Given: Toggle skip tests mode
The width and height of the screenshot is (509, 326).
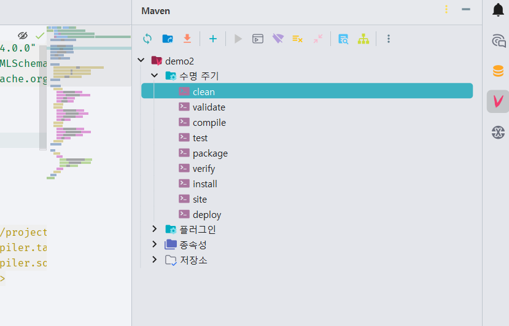Looking at the screenshot, I should tap(297, 39).
